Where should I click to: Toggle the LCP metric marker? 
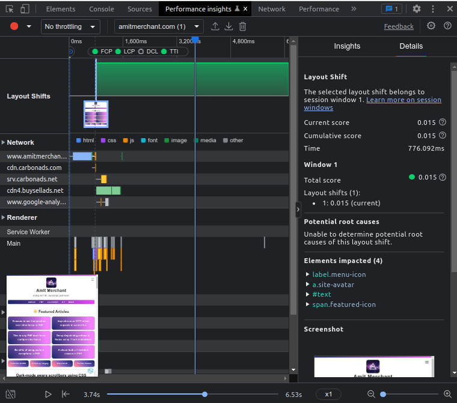(x=124, y=52)
